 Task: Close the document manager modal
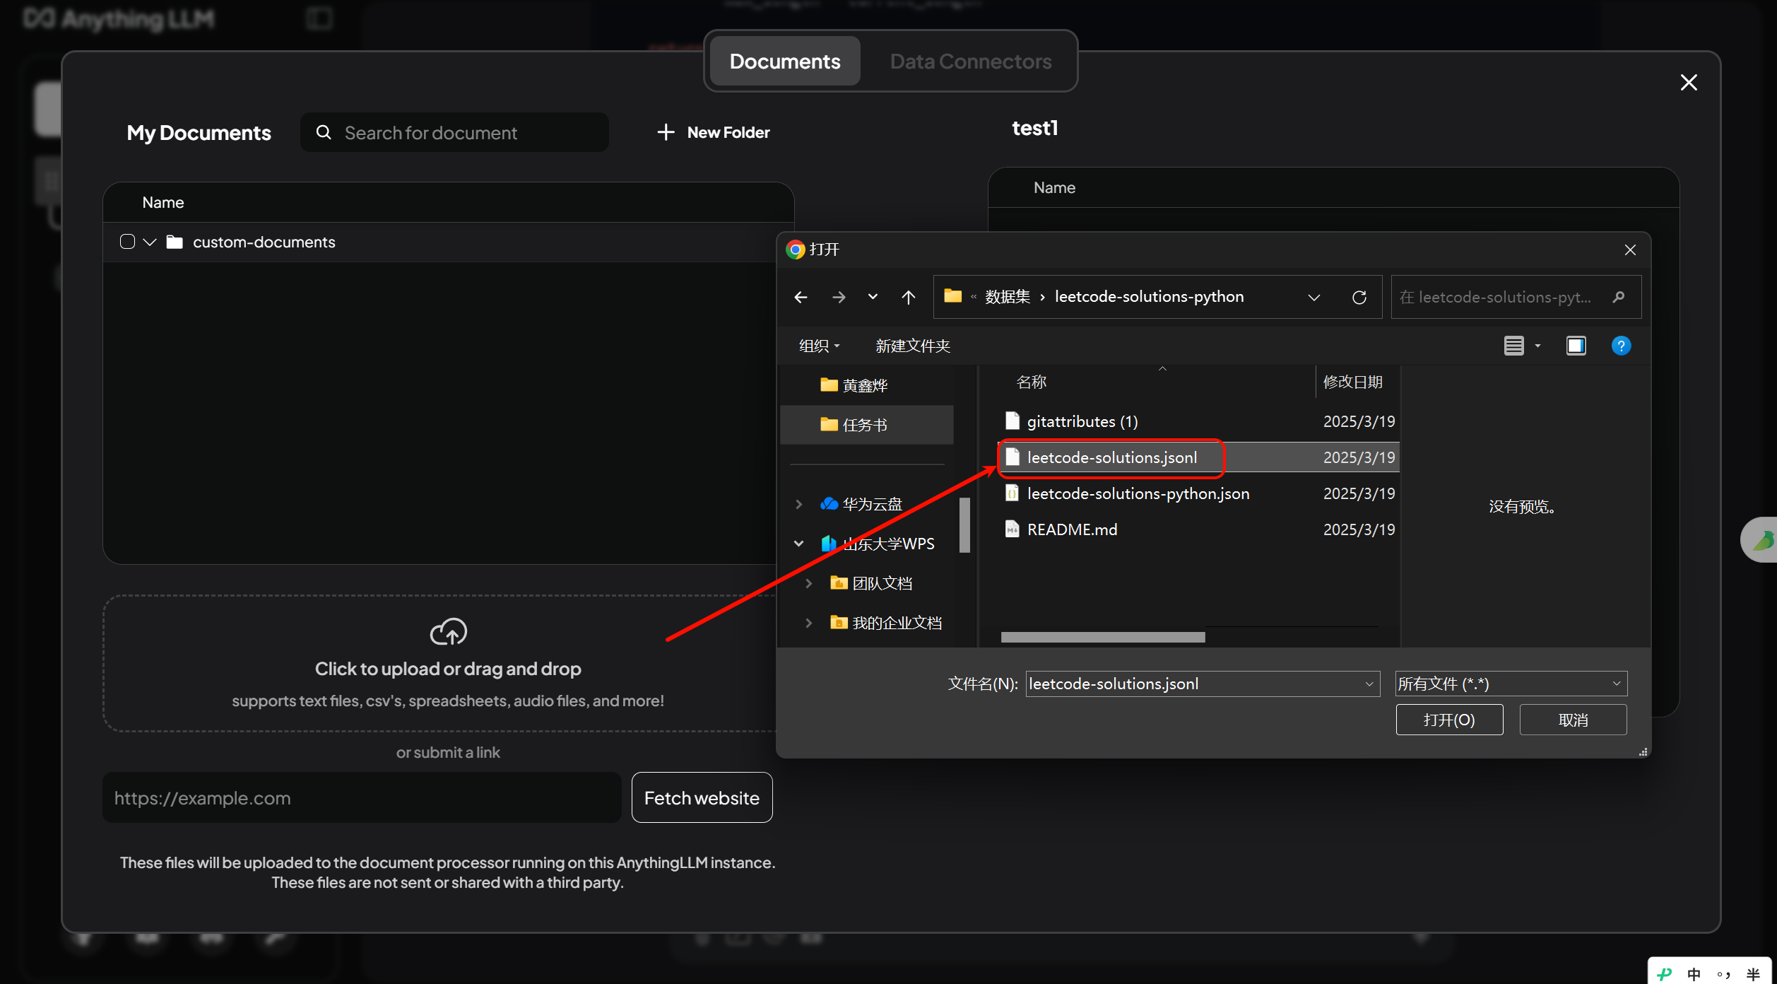click(x=1688, y=83)
